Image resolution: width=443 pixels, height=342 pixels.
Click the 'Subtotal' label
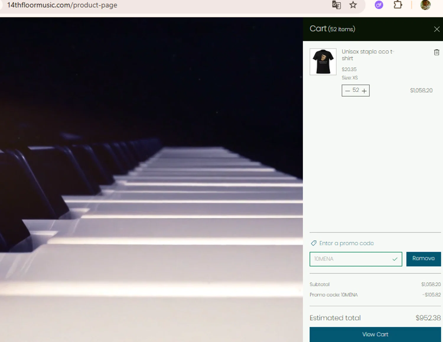coord(320,284)
